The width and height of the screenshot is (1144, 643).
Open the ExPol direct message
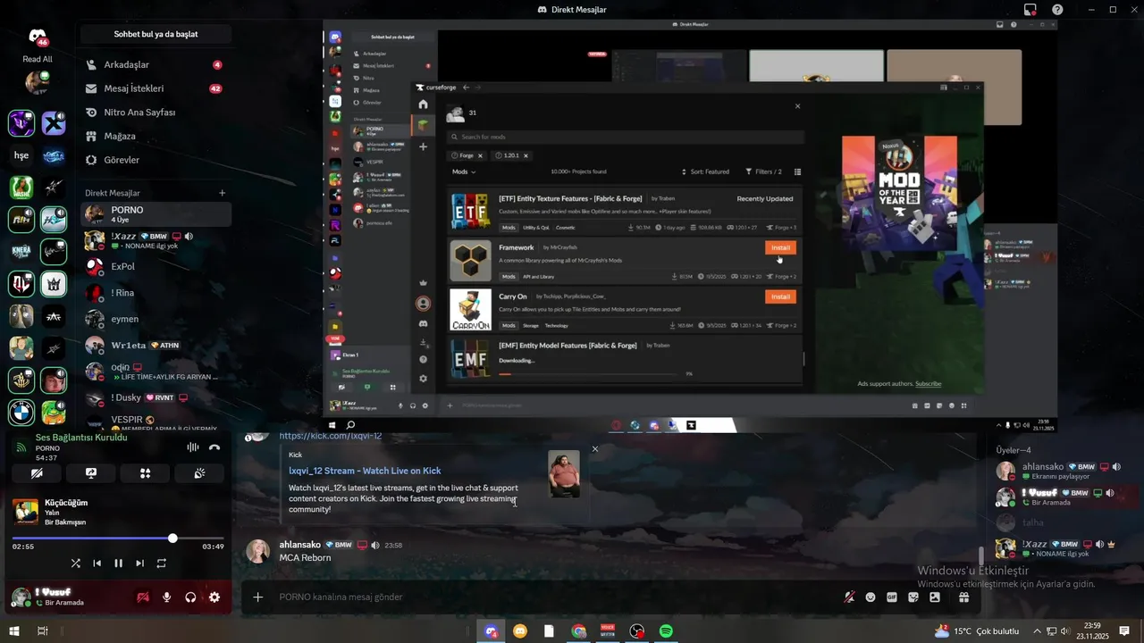(156, 266)
